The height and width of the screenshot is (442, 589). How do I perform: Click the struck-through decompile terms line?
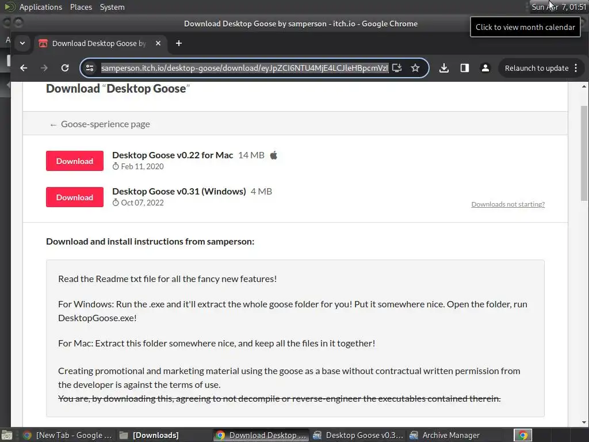pyautogui.click(x=279, y=398)
